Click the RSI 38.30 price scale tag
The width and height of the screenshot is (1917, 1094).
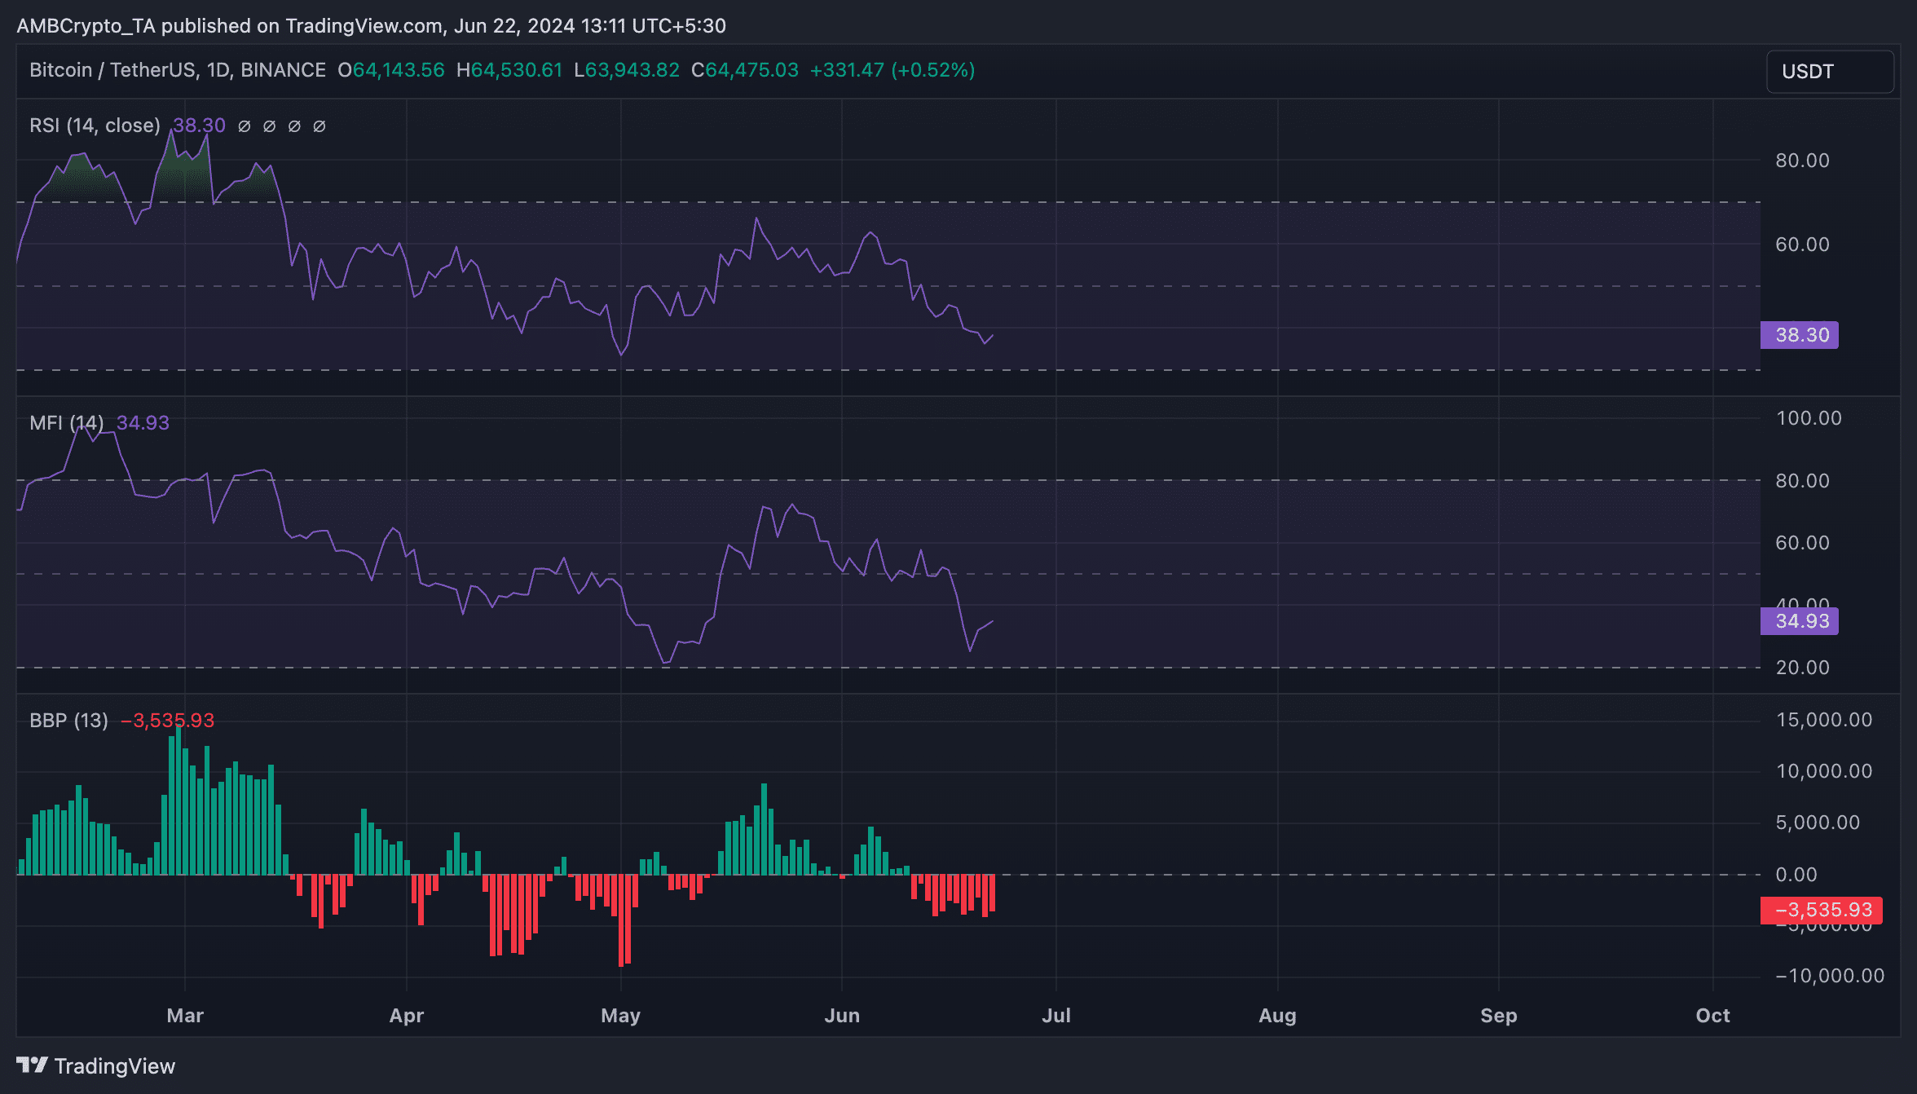pos(1800,335)
